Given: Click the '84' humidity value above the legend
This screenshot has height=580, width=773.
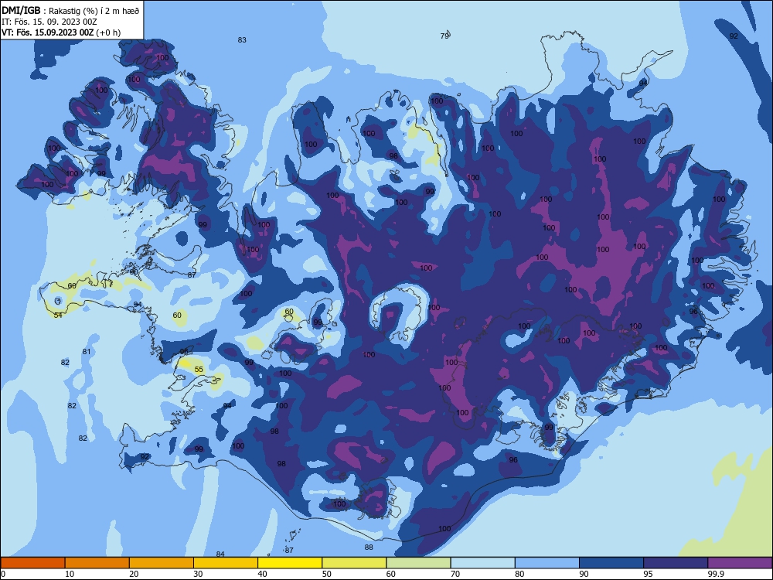Looking at the screenshot, I should pos(220,554).
